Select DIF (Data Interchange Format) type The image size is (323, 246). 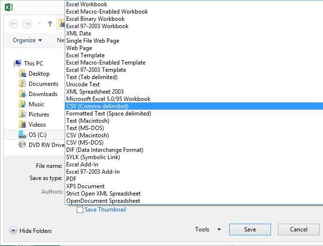click(194, 150)
